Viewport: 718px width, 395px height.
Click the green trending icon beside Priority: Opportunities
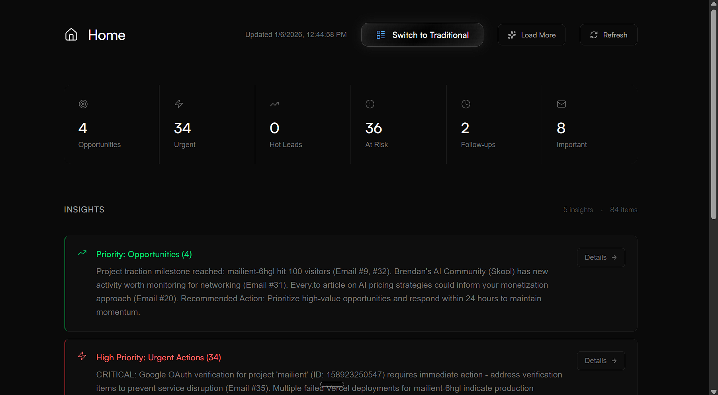[82, 253]
